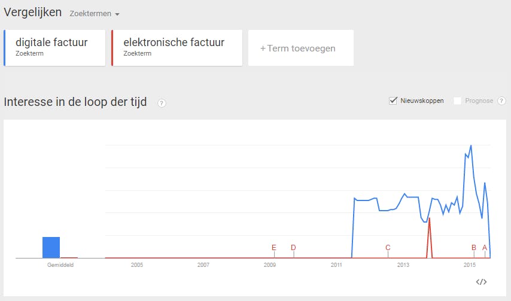Click news headline marker D

click(293, 248)
